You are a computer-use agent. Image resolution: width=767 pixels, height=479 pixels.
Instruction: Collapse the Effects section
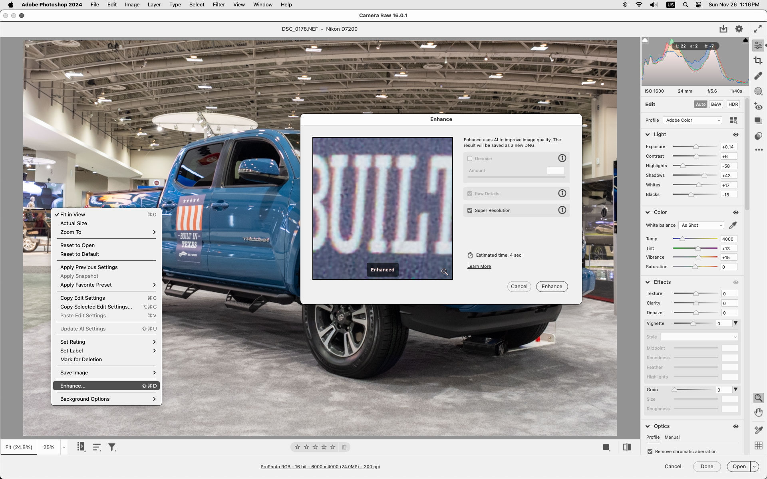click(648, 282)
